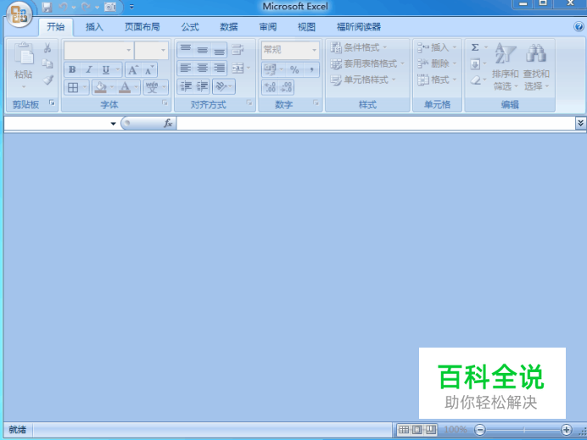The height and width of the screenshot is (440, 587).
Task: Open the Name Box dropdown arrow
Action: pos(113,124)
